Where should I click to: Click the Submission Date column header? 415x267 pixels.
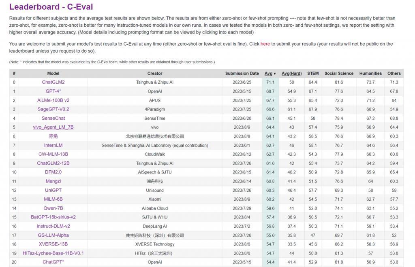pyautogui.click(x=242, y=74)
